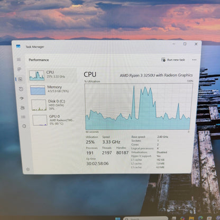Click the L3 cache label

[x=136, y=167]
